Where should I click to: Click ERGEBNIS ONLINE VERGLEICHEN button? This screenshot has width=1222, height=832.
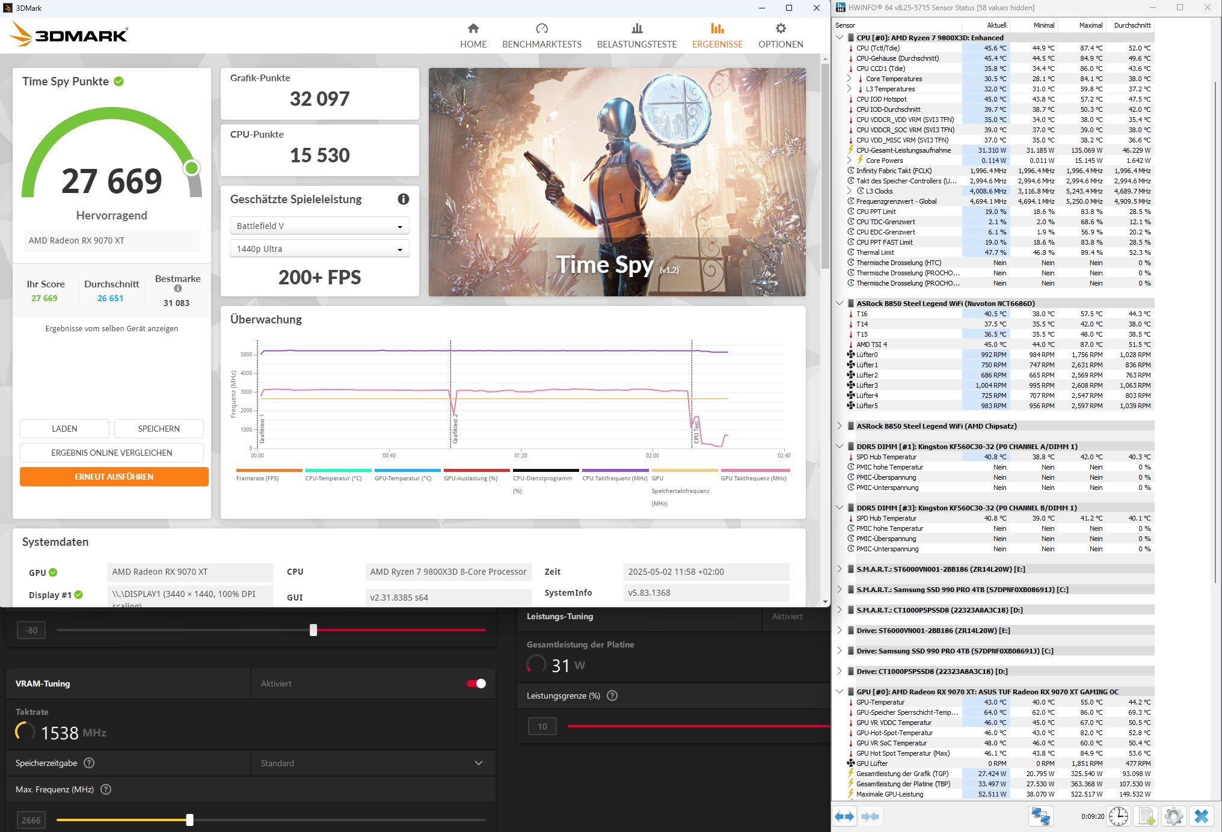click(x=112, y=453)
